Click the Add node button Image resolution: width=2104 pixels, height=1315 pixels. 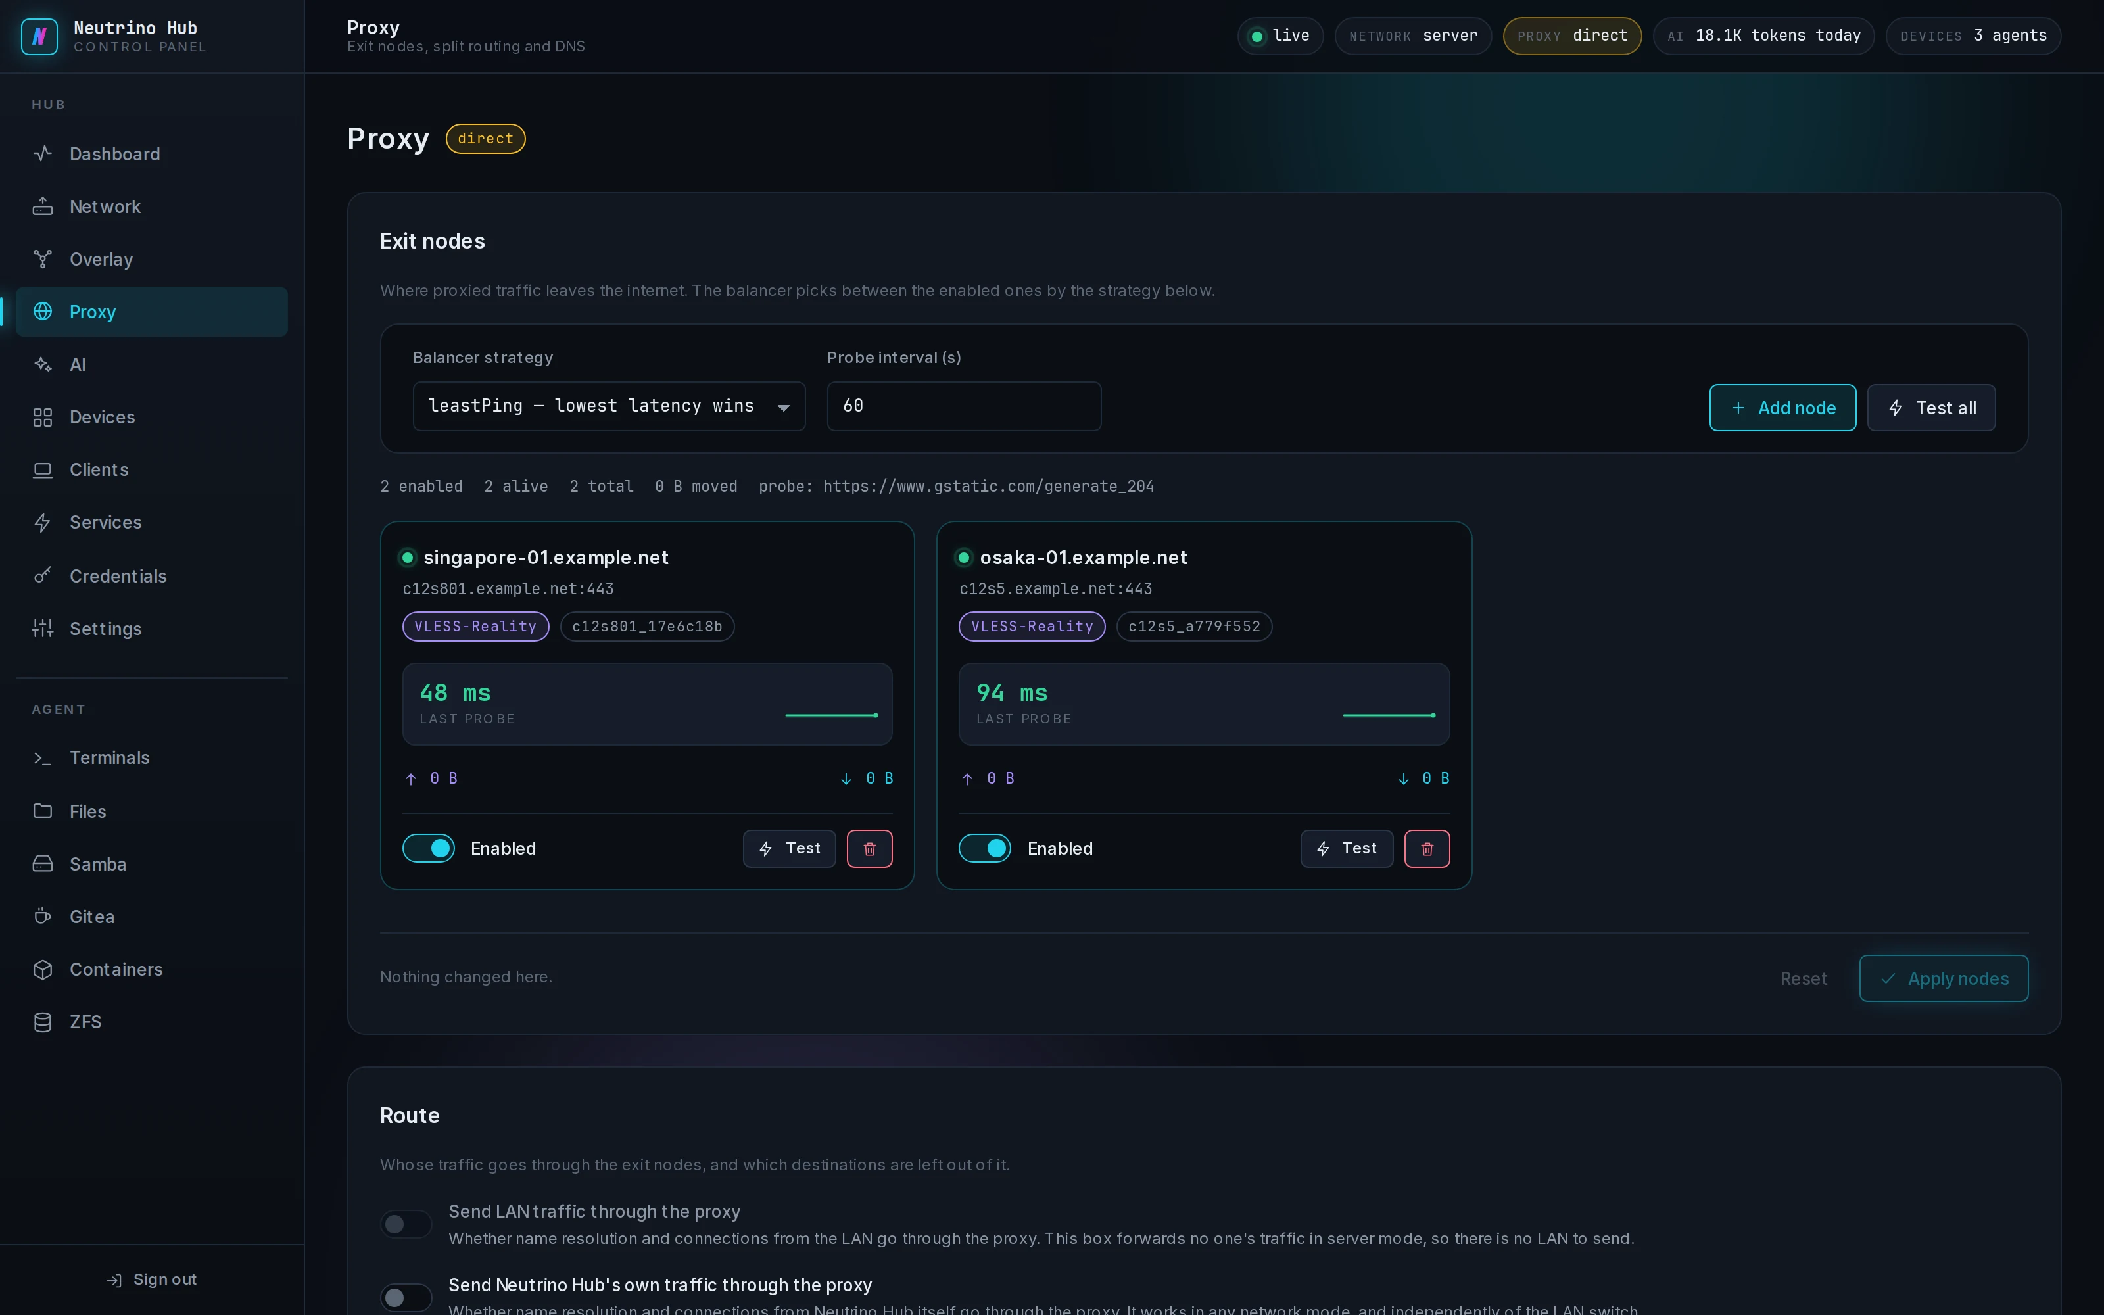click(x=1782, y=408)
